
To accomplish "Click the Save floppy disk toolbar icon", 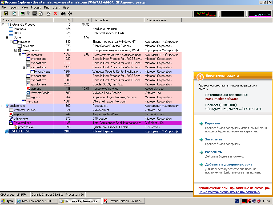I will click(x=6, y=14).
